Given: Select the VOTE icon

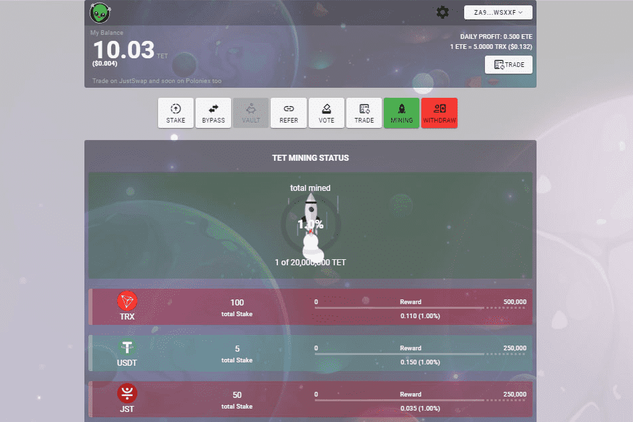Looking at the screenshot, I should tap(326, 113).
